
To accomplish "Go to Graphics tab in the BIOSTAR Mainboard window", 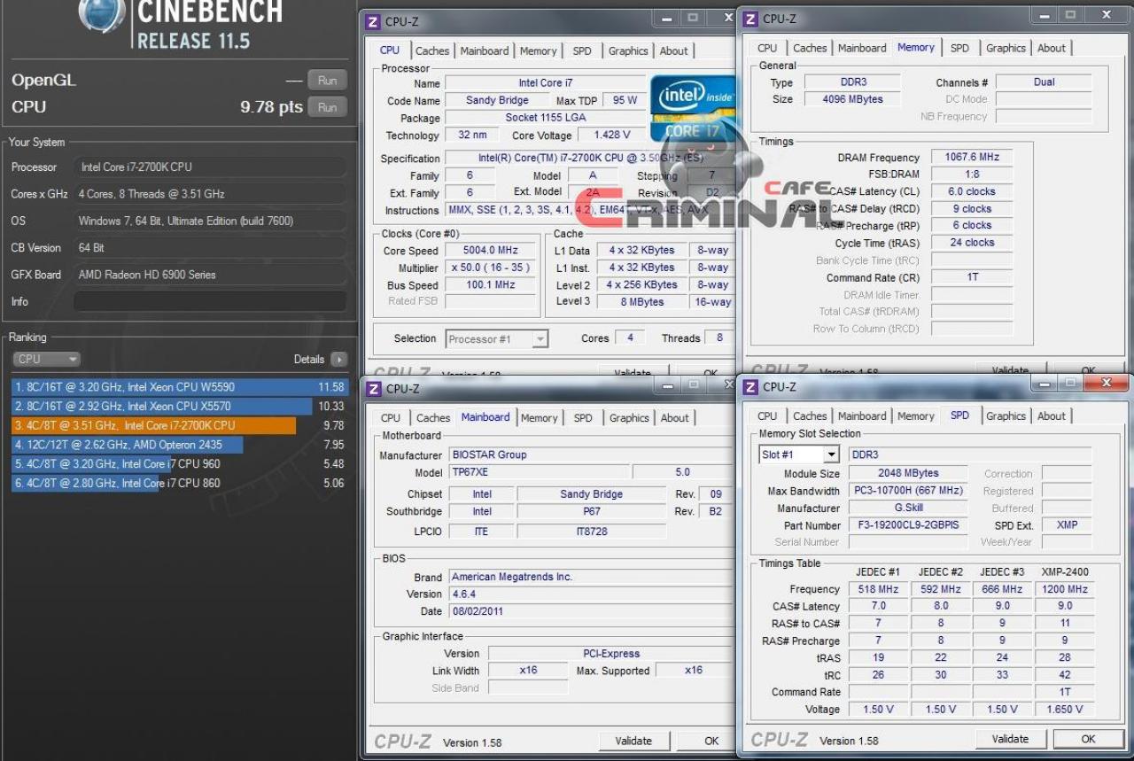I will tap(629, 418).
